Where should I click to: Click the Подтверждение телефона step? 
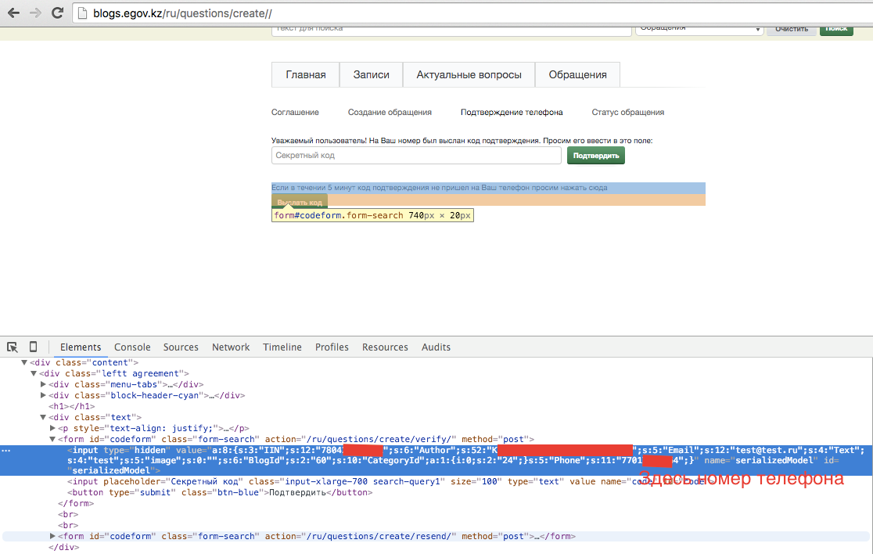click(x=512, y=112)
